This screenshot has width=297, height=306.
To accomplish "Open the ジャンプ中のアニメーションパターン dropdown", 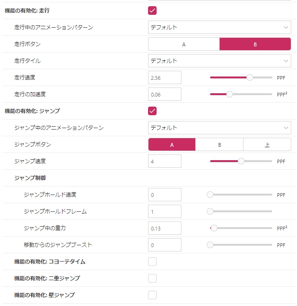I will 219,128.
